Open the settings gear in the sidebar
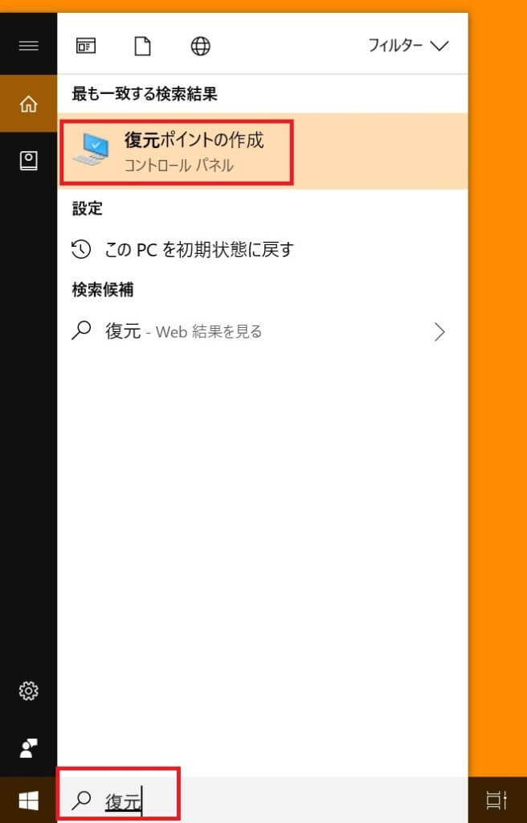Image resolution: width=527 pixels, height=823 pixels. pos(28,691)
